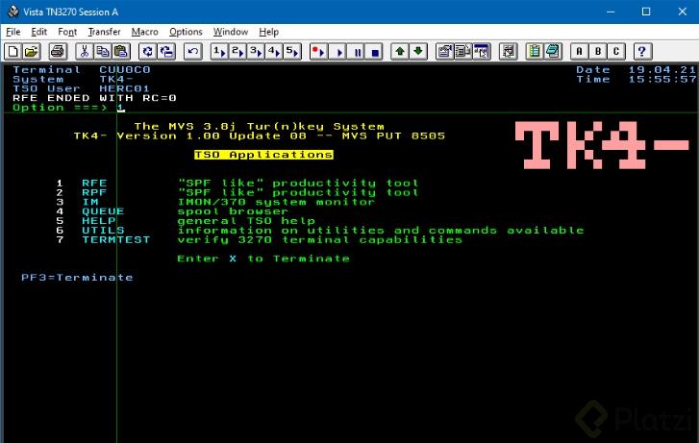Image resolution: width=699 pixels, height=443 pixels.
Task: Open the Window menu
Action: pos(231,32)
